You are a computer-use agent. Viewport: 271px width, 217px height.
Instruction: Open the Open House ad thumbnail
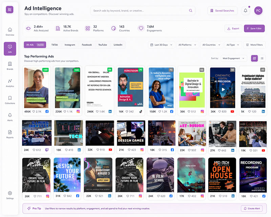pos(222,175)
